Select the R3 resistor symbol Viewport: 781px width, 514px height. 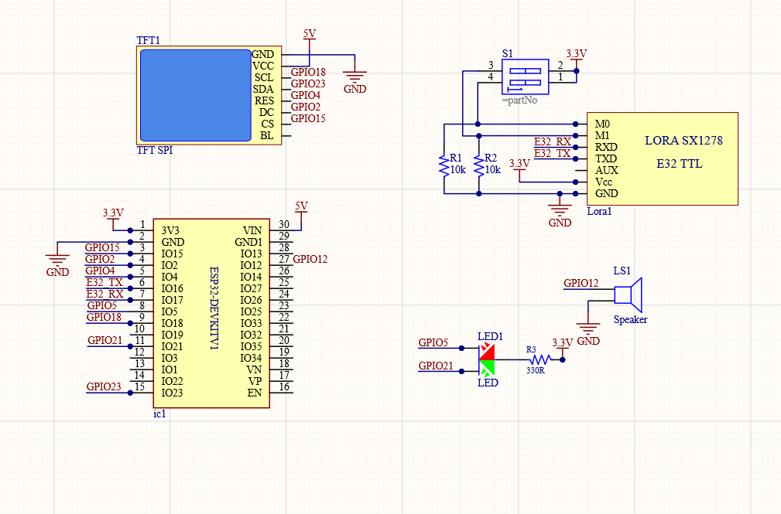pos(540,359)
